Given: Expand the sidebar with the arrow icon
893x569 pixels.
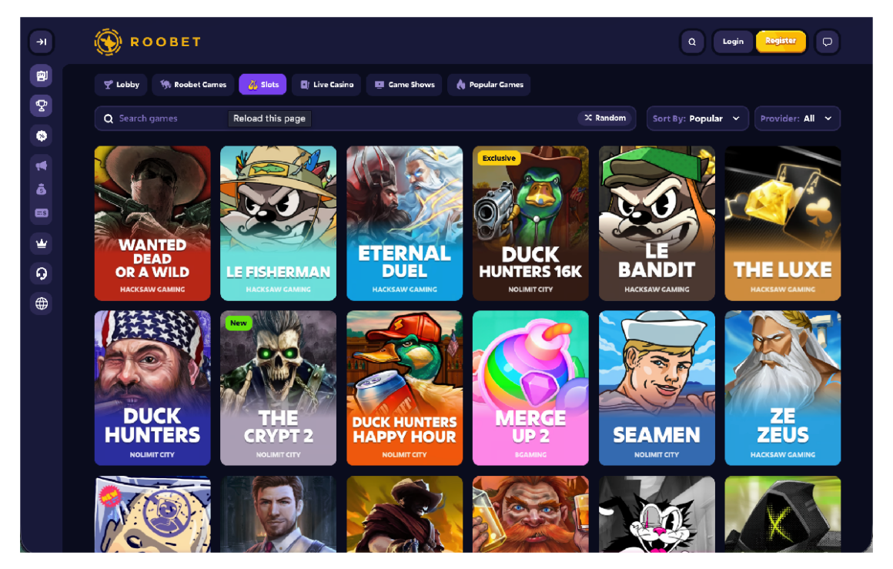Looking at the screenshot, I should [42, 42].
